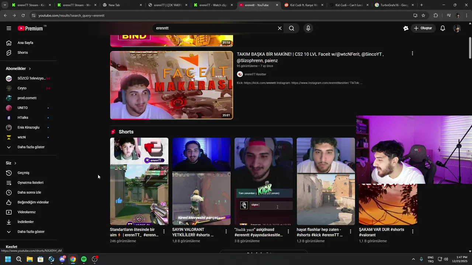Open Spotify from the taskbar
The width and height of the screenshot is (472, 265).
[x=84, y=259]
